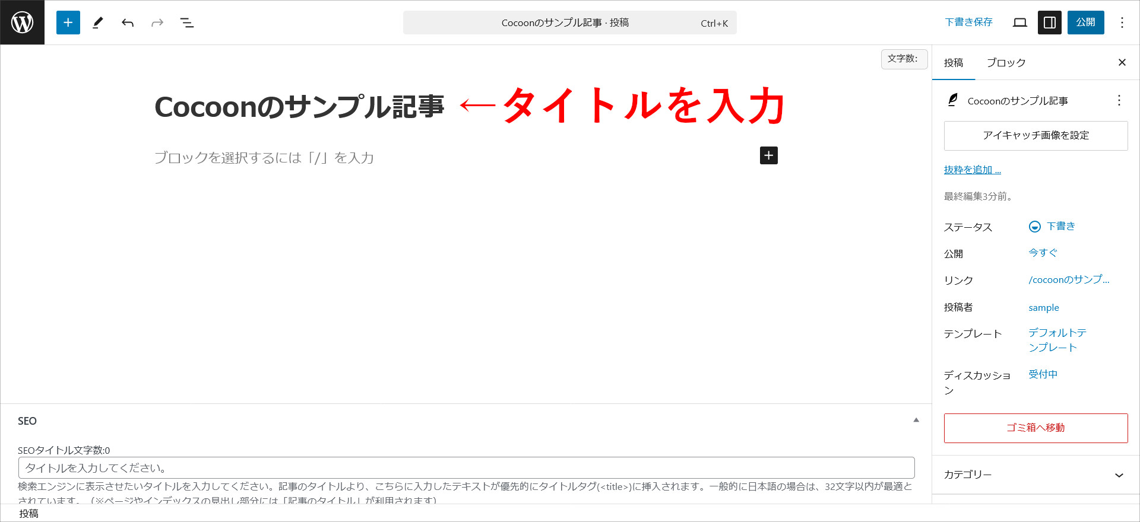Add a block with black plus button

click(x=769, y=155)
